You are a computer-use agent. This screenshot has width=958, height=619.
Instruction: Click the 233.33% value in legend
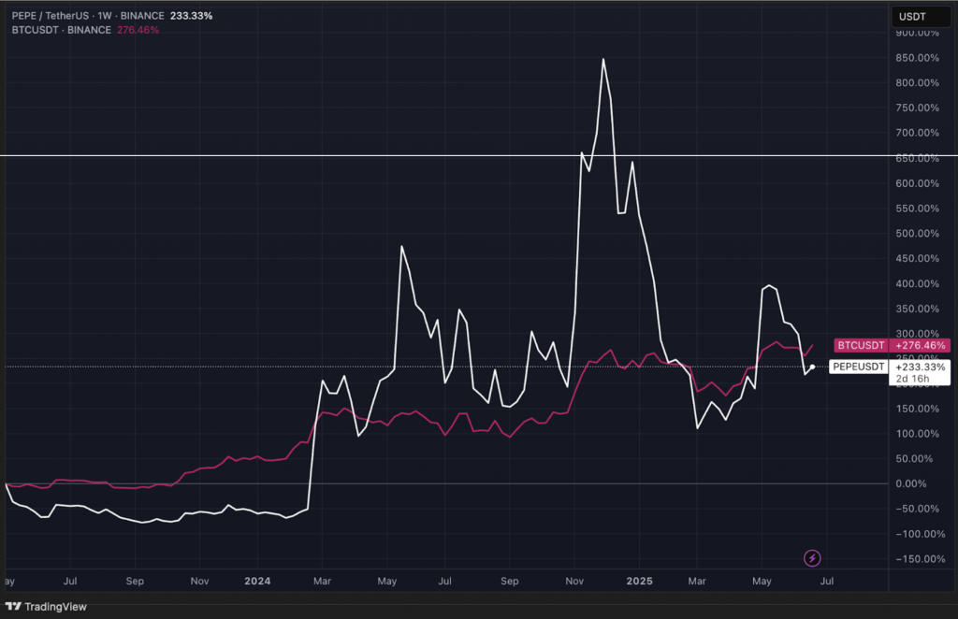click(191, 16)
